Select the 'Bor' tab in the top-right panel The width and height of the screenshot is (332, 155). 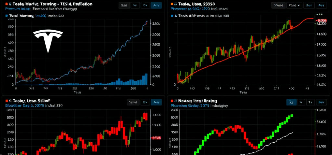tap(309, 5)
